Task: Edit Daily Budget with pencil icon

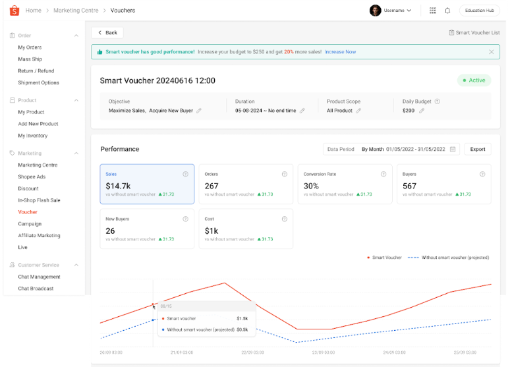Action: [x=422, y=111]
